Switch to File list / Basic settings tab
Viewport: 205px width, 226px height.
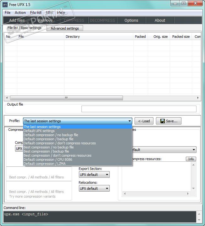pyautogui.click(x=25, y=28)
